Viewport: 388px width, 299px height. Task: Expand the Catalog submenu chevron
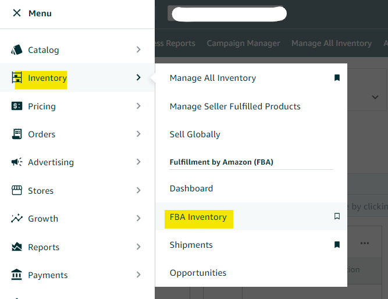[138, 50]
